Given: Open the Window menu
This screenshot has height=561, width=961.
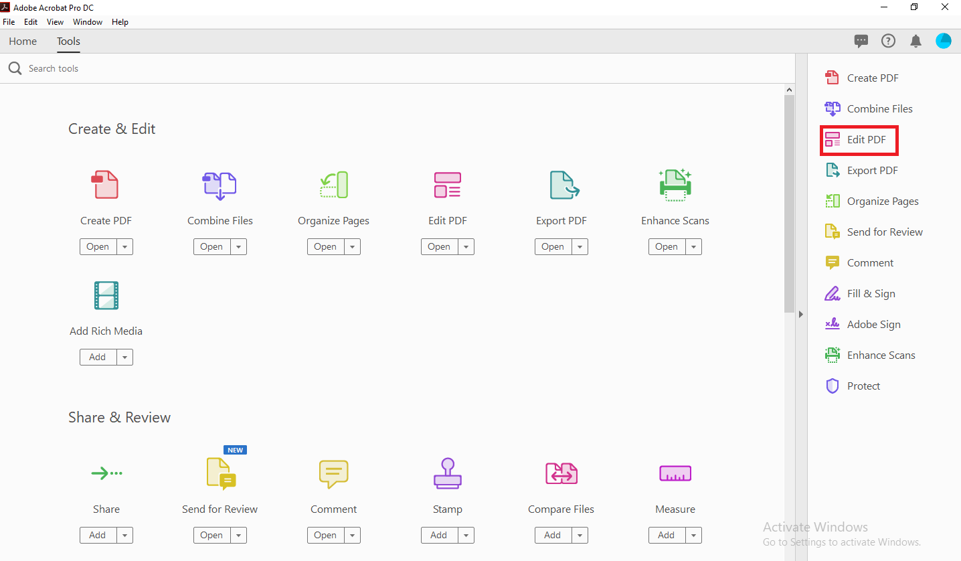Looking at the screenshot, I should 88,22.
